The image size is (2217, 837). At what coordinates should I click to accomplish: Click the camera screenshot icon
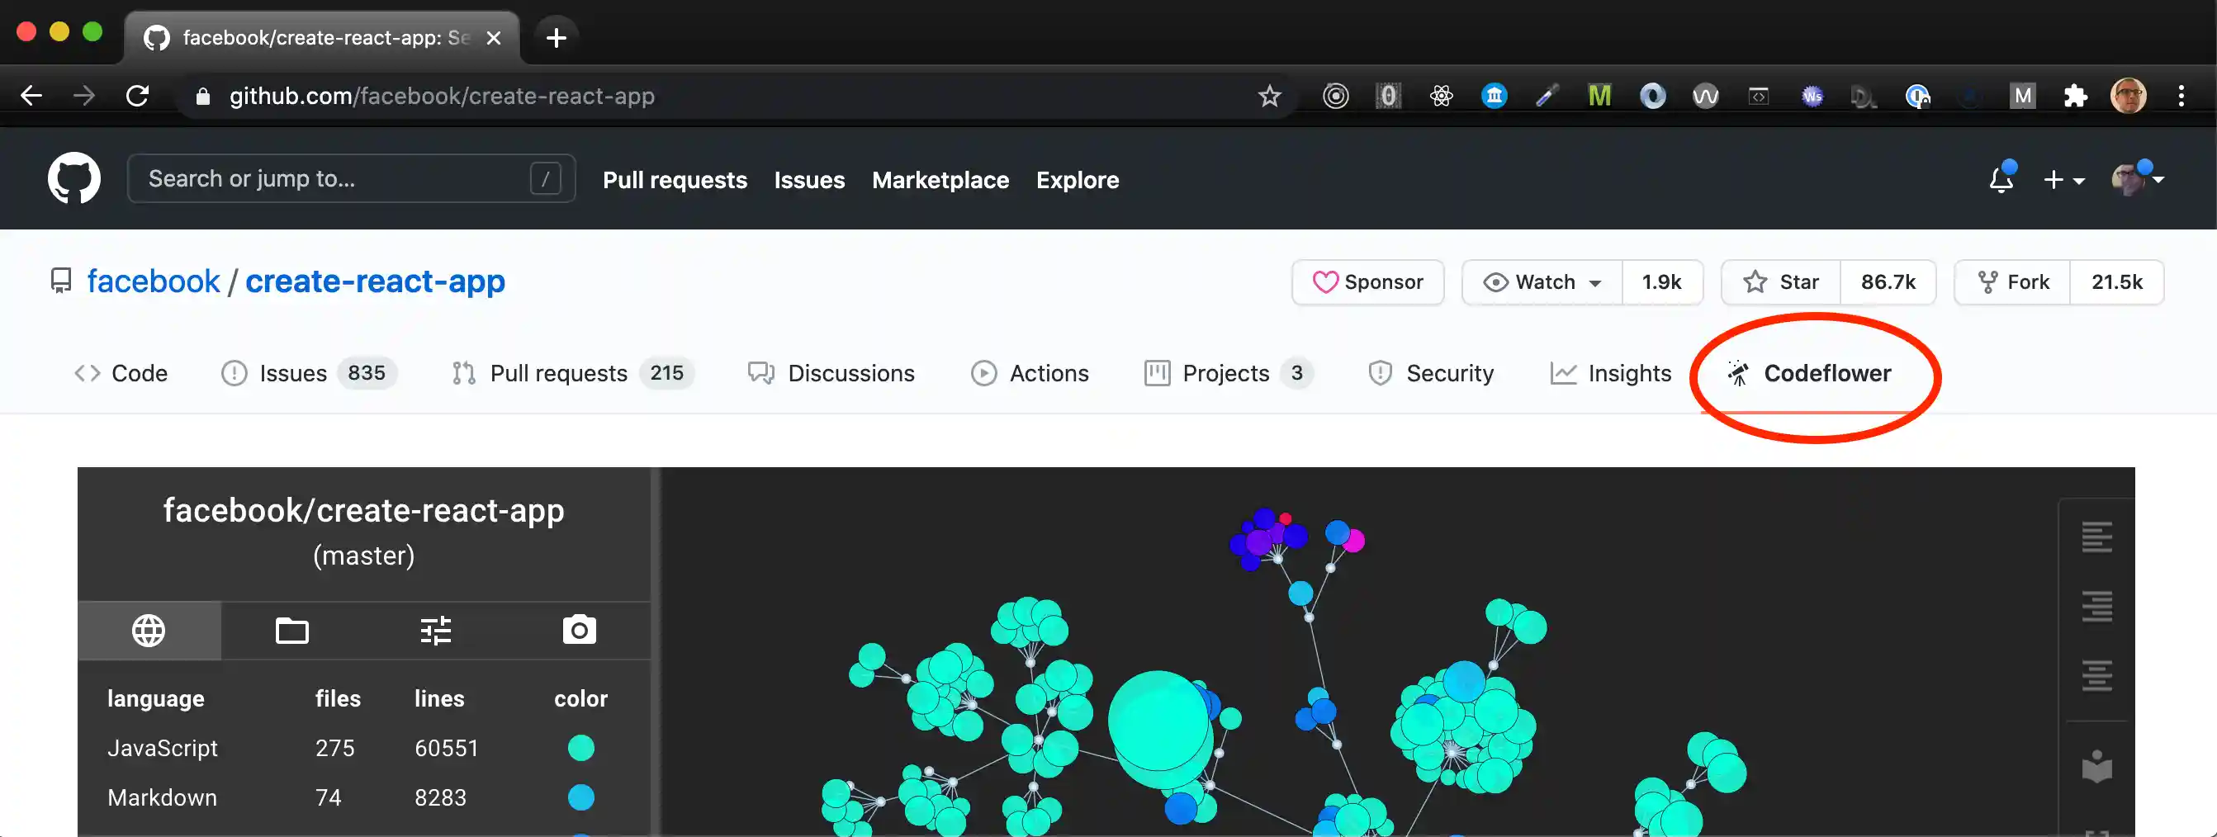pyautogui.click(x=579, y=631)
